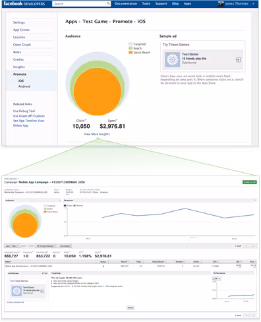The image size is (261, 322).
Task: Select iOS under Promote
Action: coord(21,80)
